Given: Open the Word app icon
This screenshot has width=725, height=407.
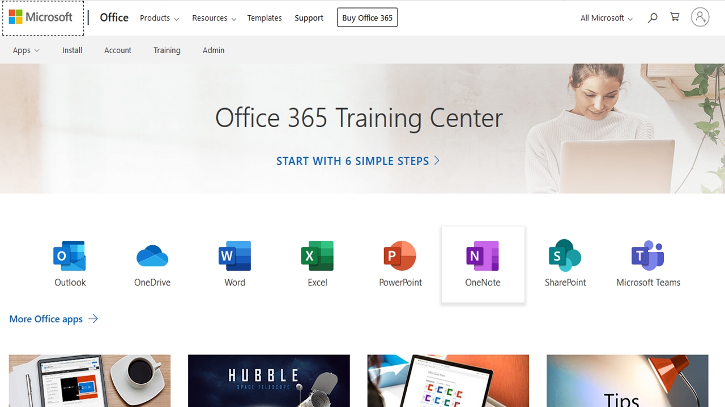Looking at the screenshot, I should click(235, 256).
